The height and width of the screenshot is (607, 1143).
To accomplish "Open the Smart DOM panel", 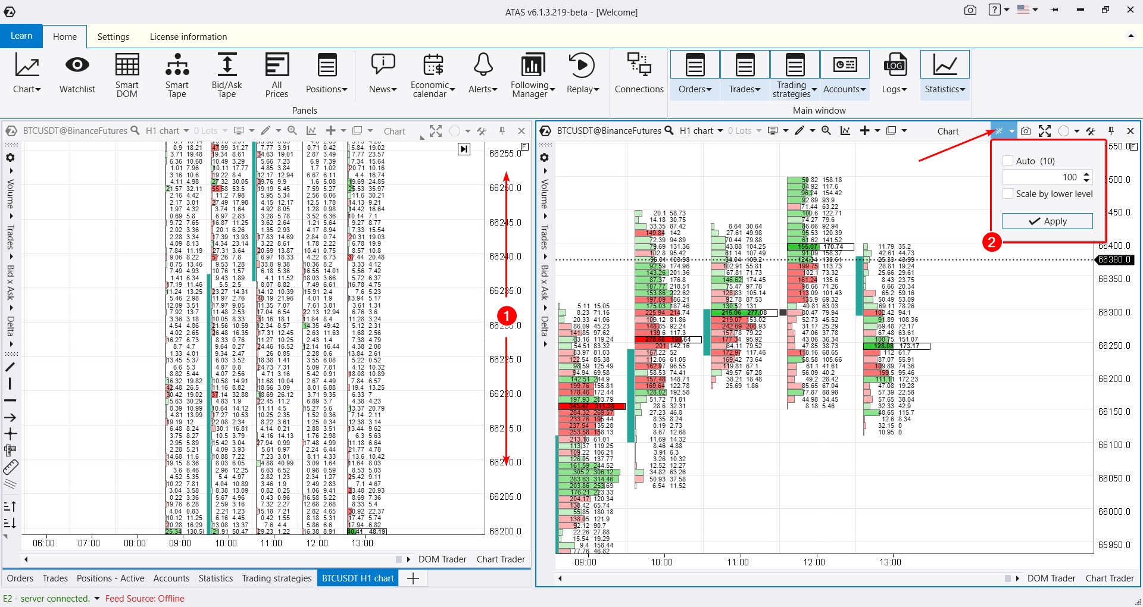I will (127, 75).
